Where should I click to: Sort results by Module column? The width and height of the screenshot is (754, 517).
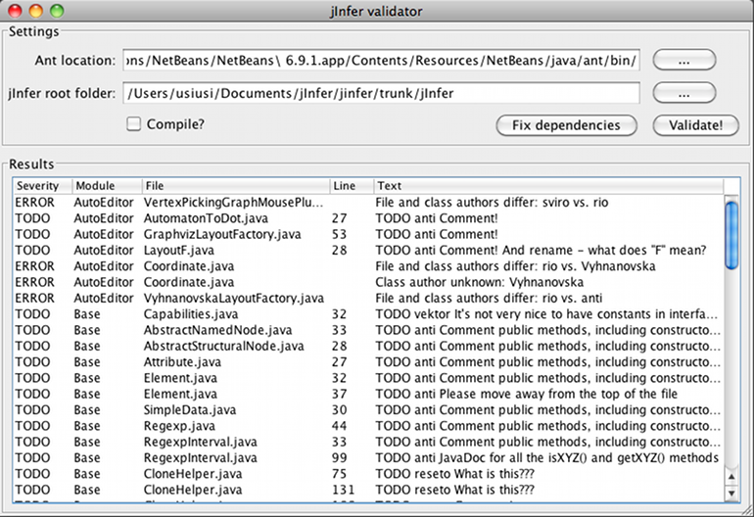pyautogui.click(x=103, y=186)
